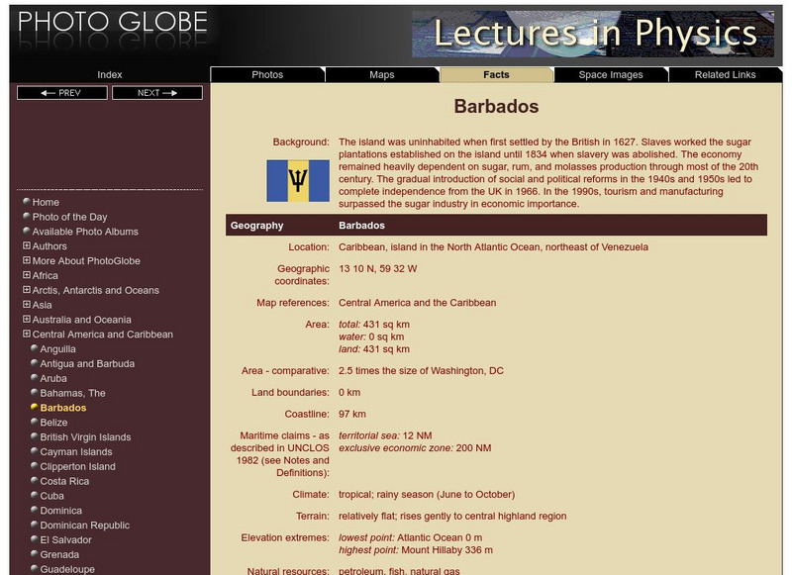Image resolution: width=792 pixels, height=575 pixels.
Task: Click the Climate label
Action: click(x=311, y=494)
